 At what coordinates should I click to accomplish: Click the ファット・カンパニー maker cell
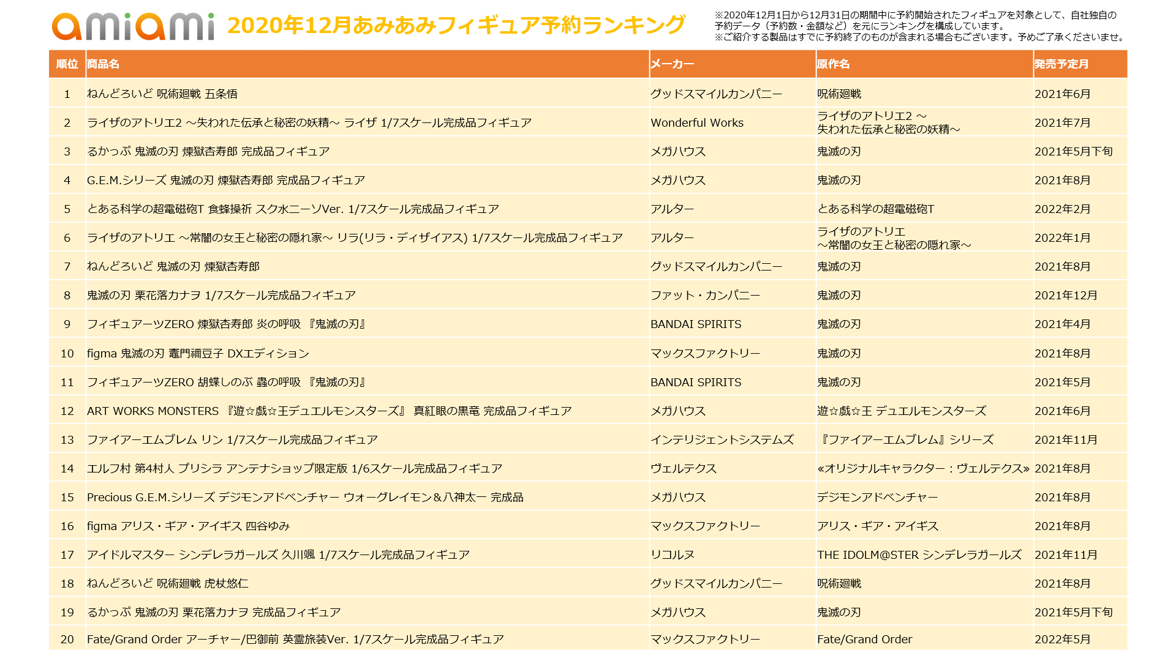coord(705,295)
